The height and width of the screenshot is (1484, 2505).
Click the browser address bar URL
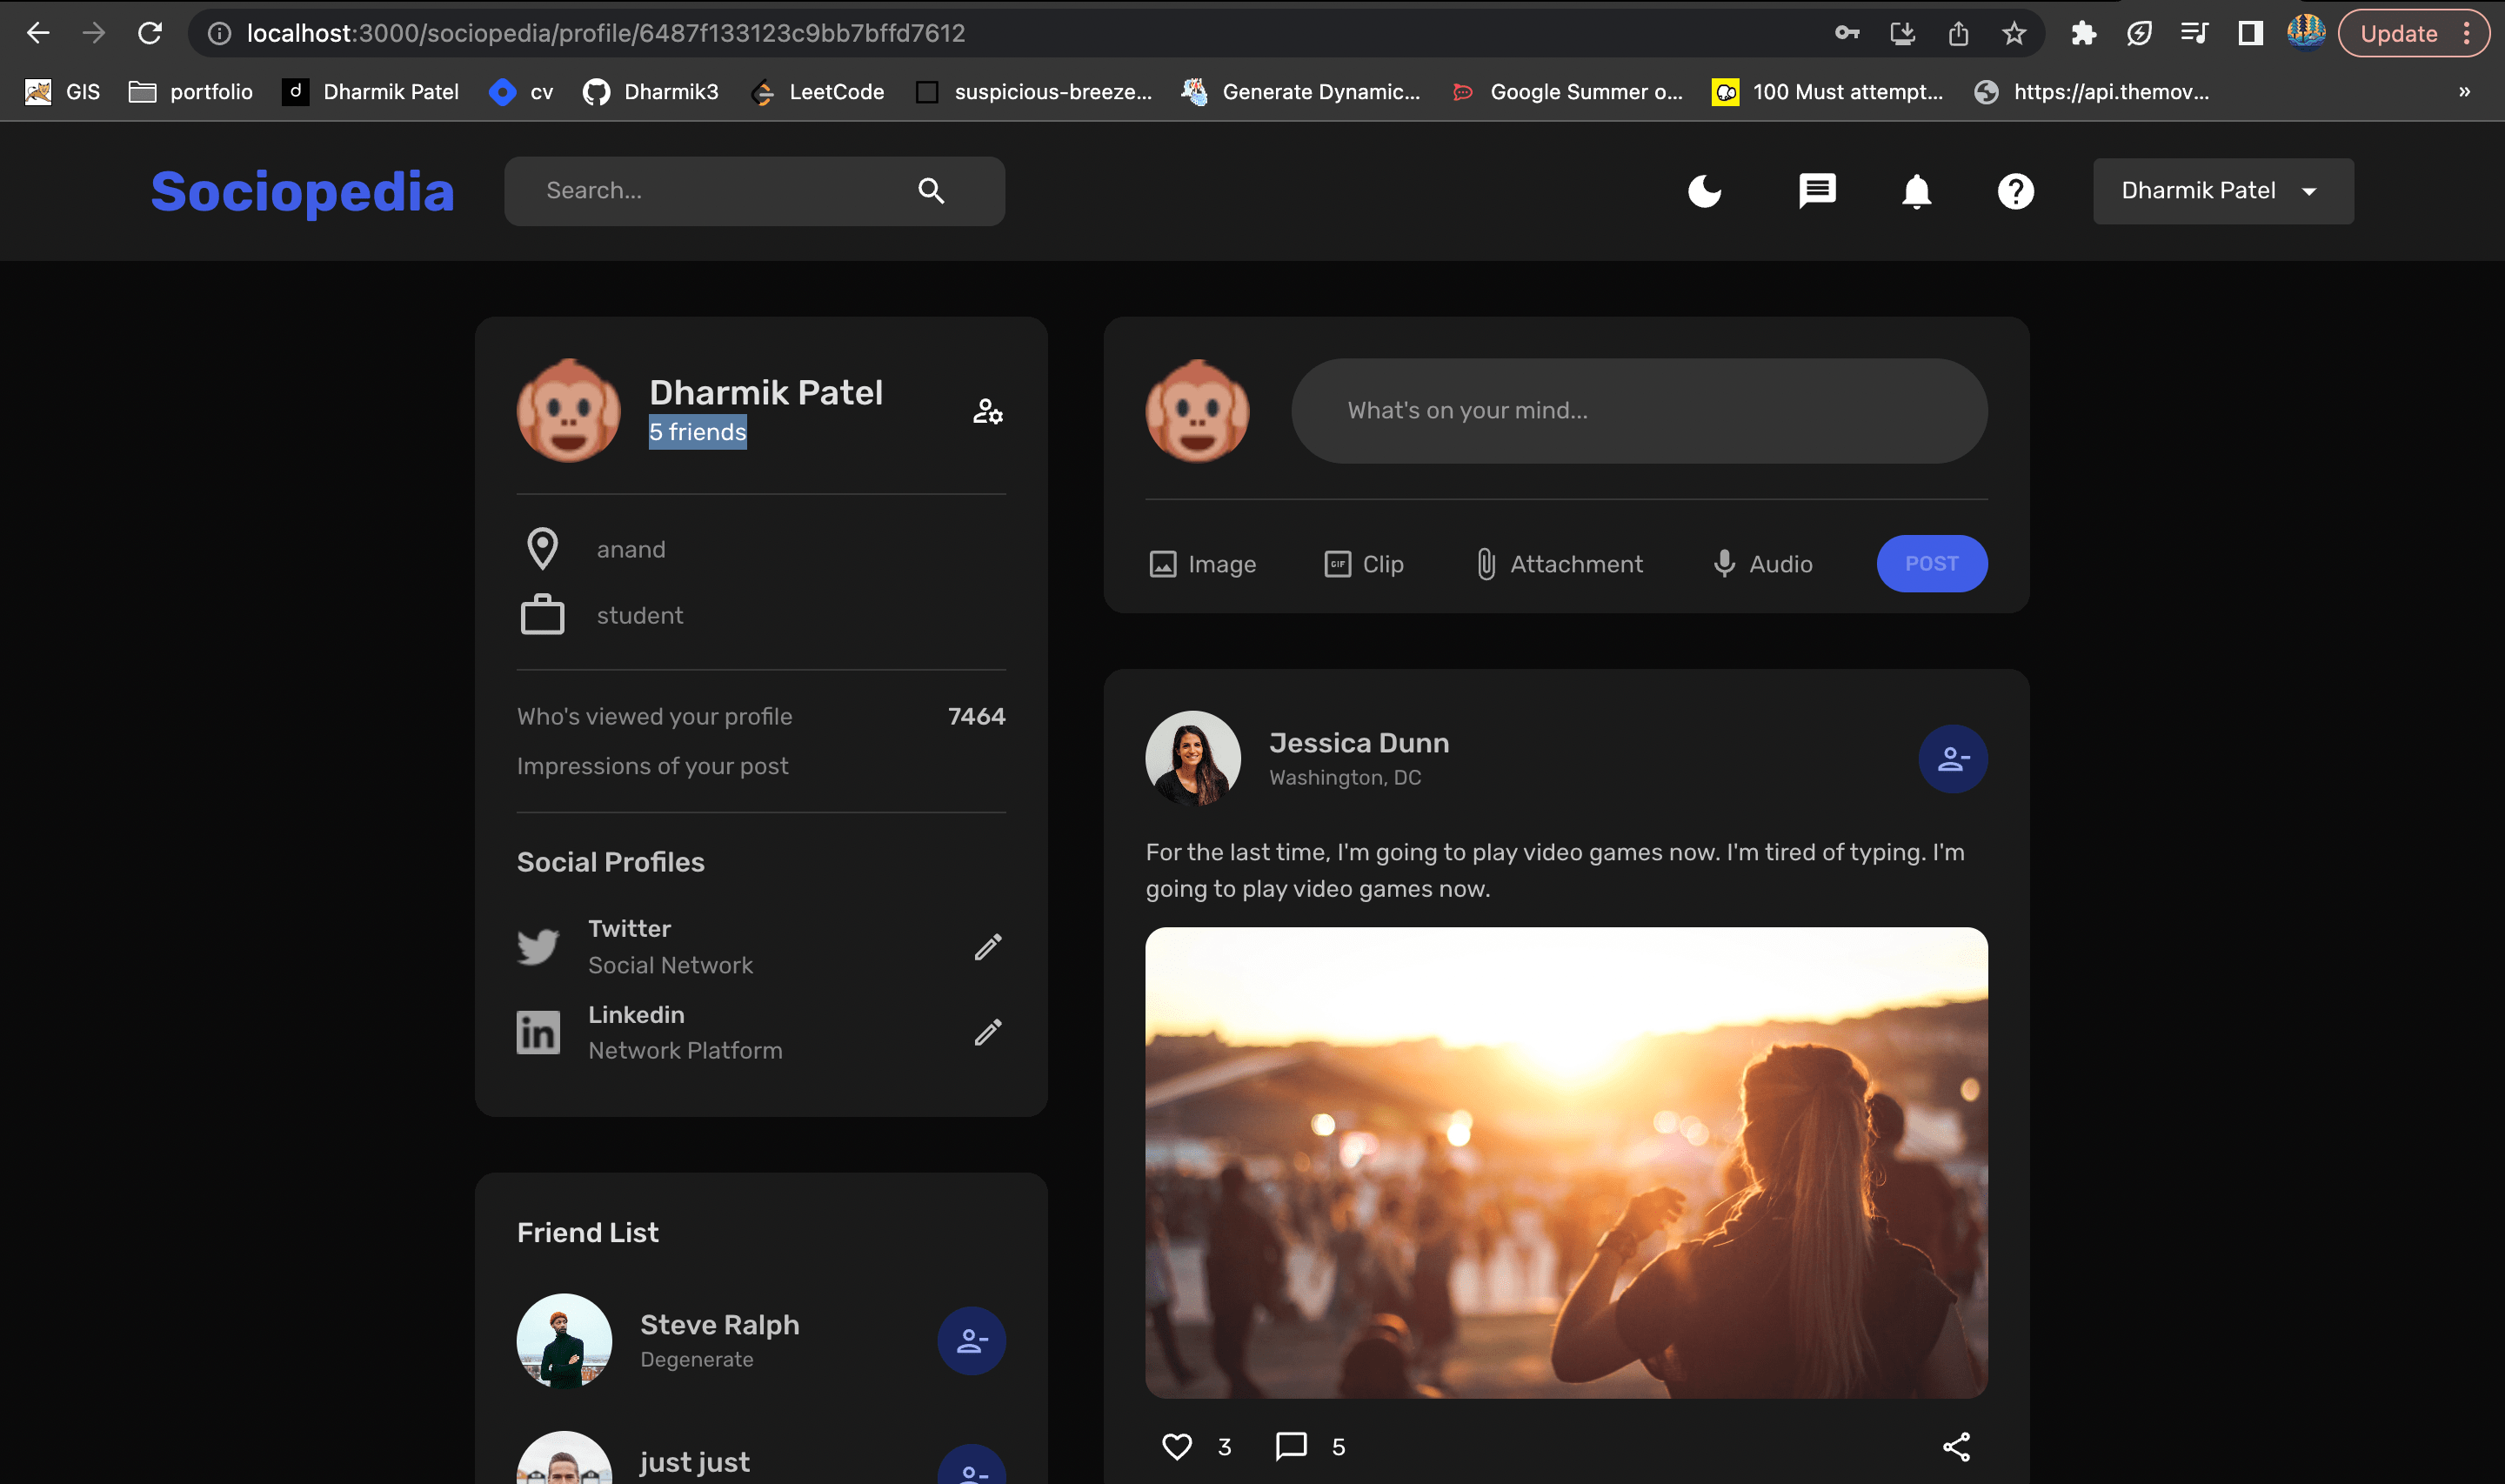pos(605,33)
